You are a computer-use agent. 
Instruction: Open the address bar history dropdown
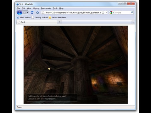pyautogui.click(x=106, y=13)
